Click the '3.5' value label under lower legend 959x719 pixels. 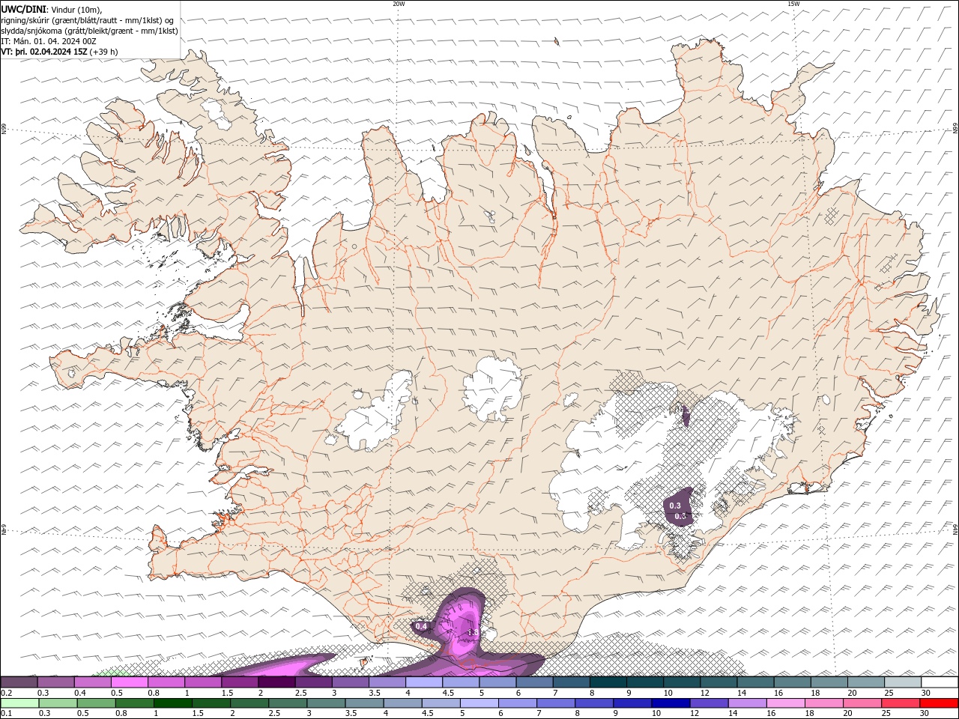pos(351,714)
